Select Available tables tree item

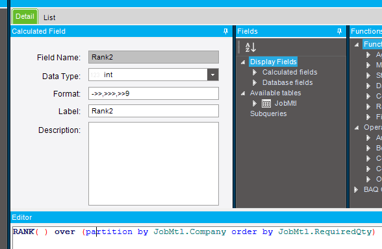coord(275,93)
